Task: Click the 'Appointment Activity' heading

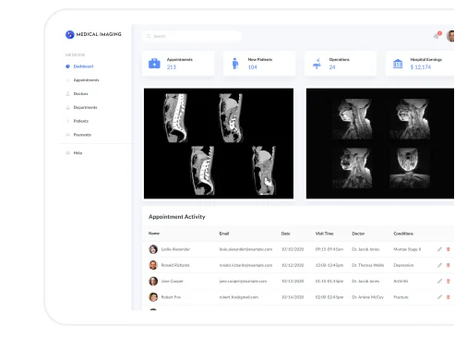Action: 176,217
